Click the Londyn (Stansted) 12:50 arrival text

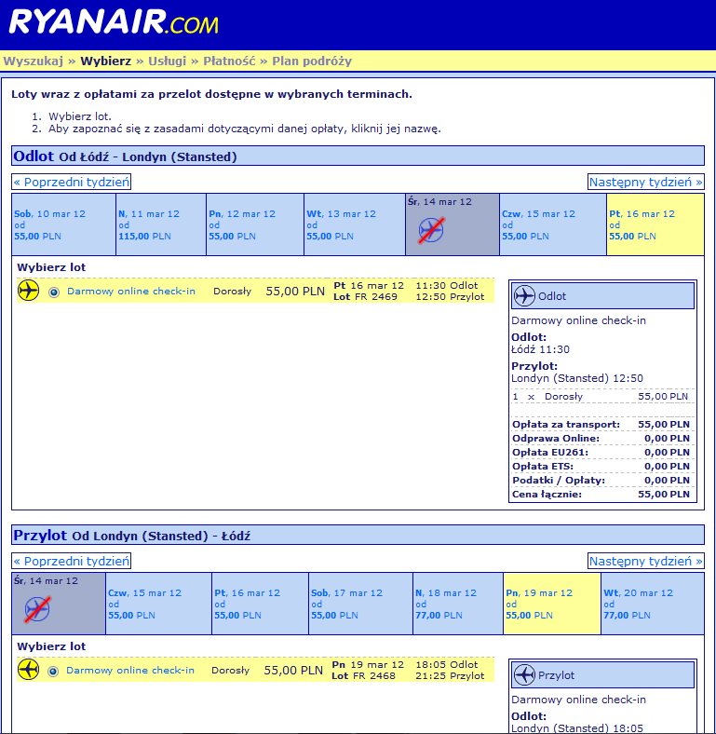tap(577, 378)
